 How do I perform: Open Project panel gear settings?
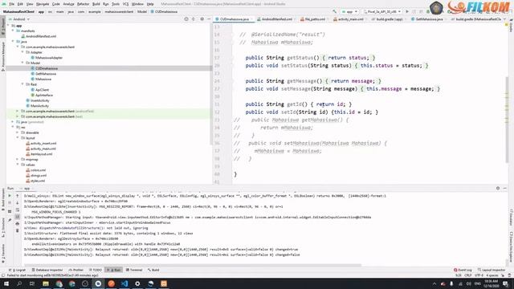[x=202, y=19]
